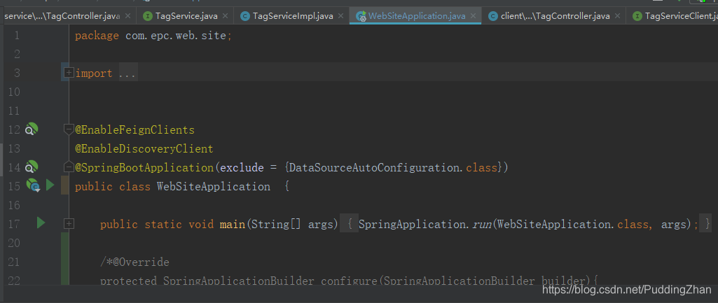Close the TagService.java tab

226,16
